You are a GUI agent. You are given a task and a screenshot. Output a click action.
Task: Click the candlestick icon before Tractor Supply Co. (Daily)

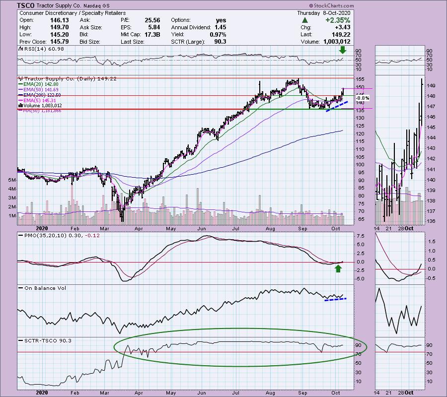tap(20, 78)
